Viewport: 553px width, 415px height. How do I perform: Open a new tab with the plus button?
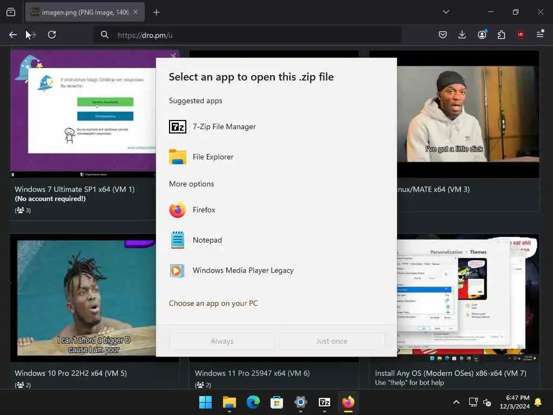156,12
